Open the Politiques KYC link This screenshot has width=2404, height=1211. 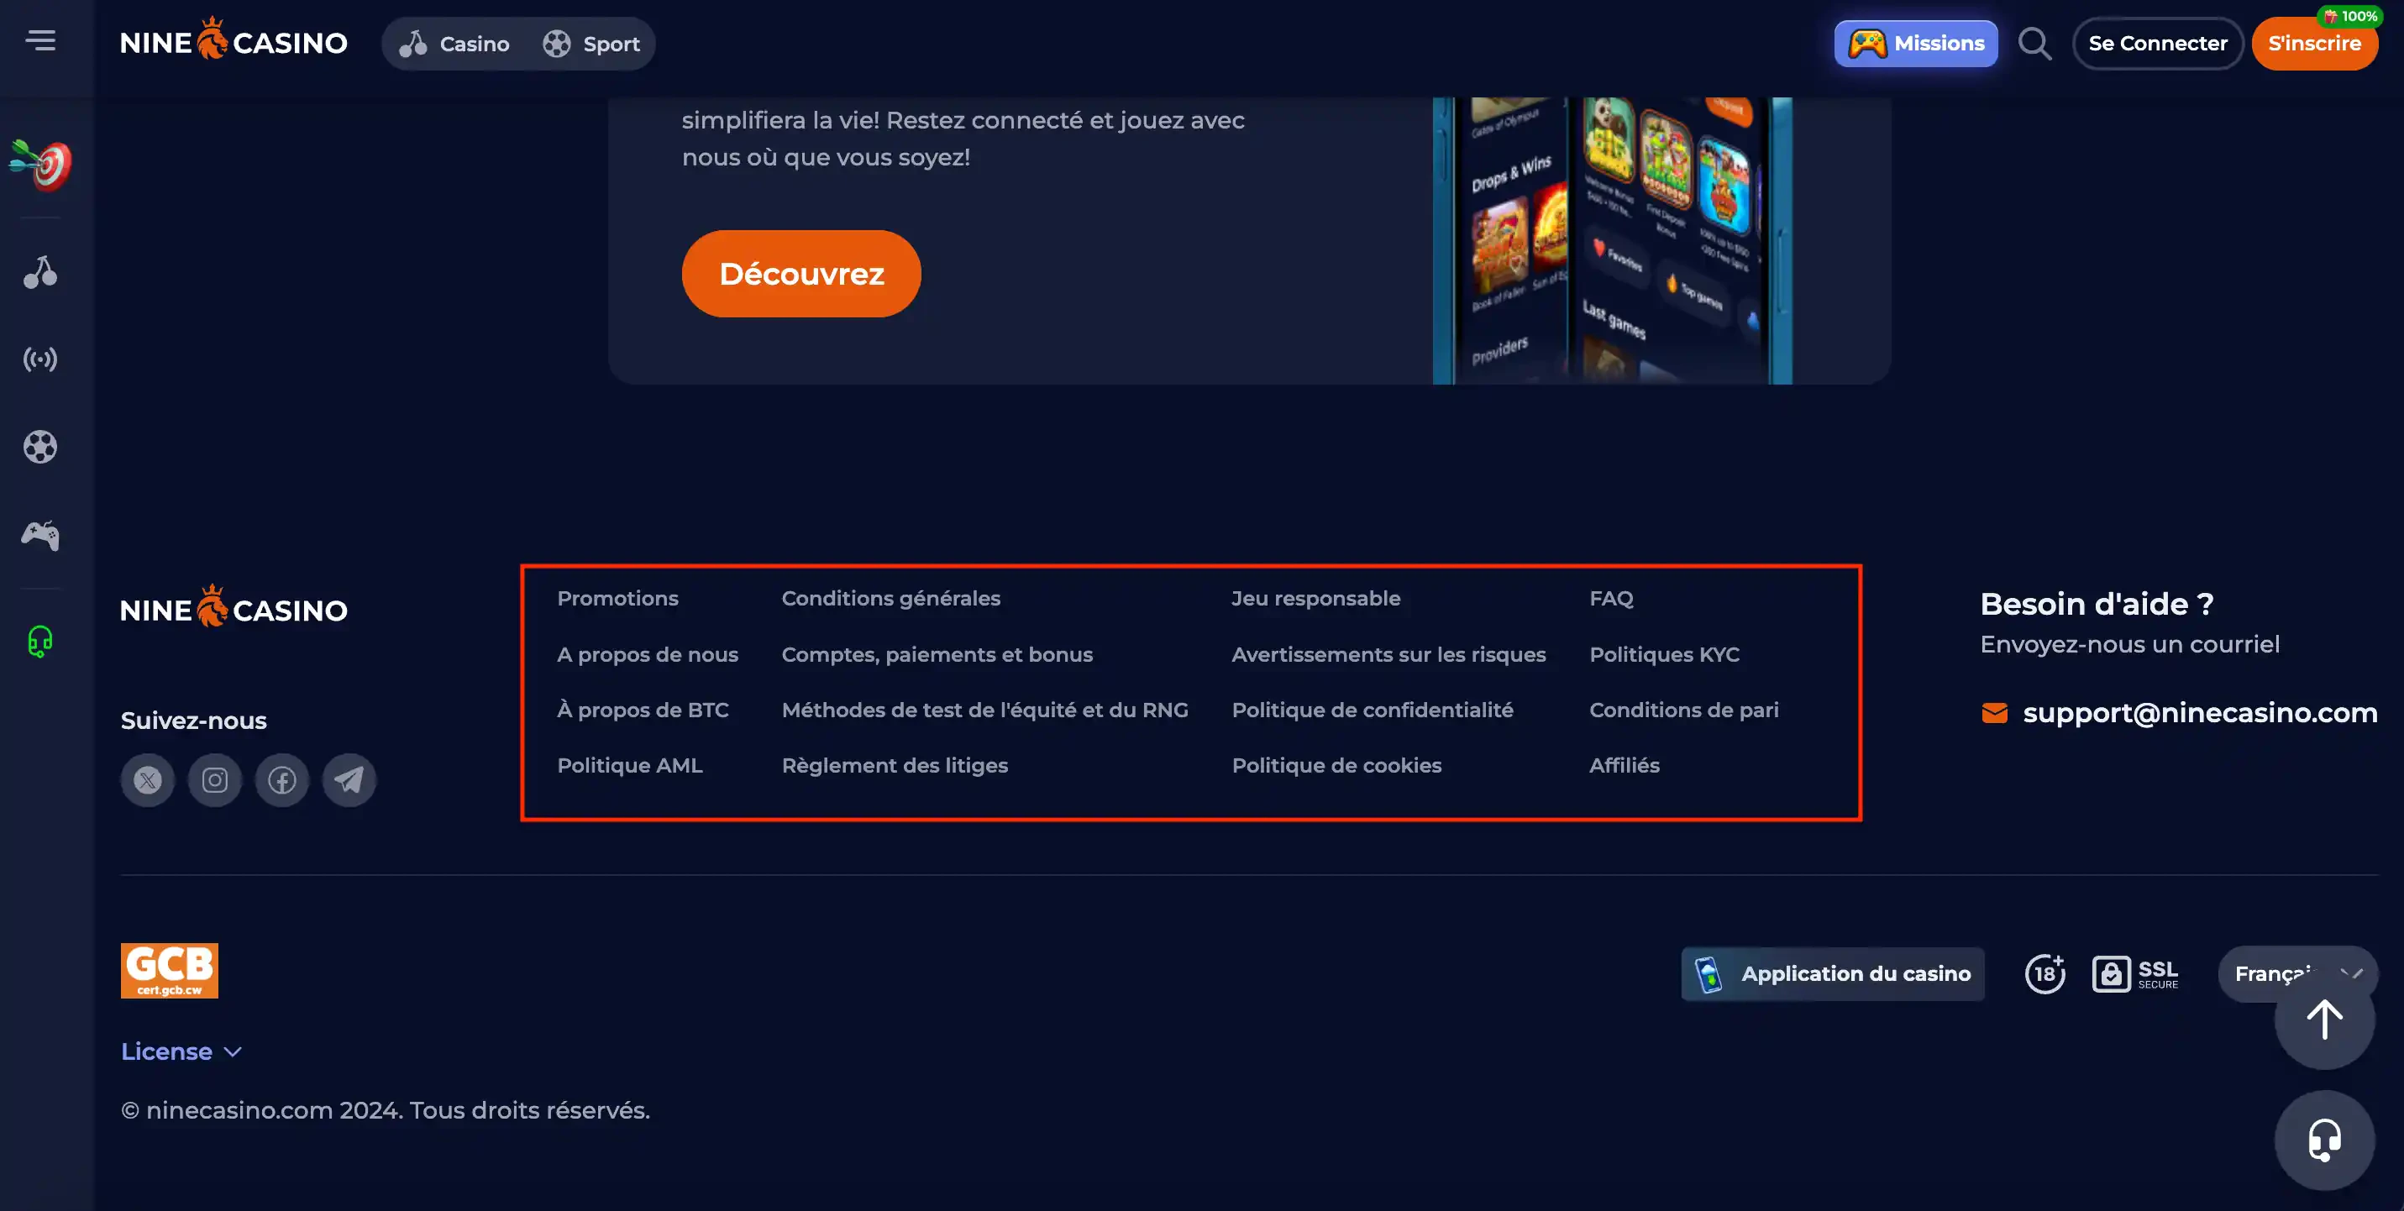[x=1665, y=655]
